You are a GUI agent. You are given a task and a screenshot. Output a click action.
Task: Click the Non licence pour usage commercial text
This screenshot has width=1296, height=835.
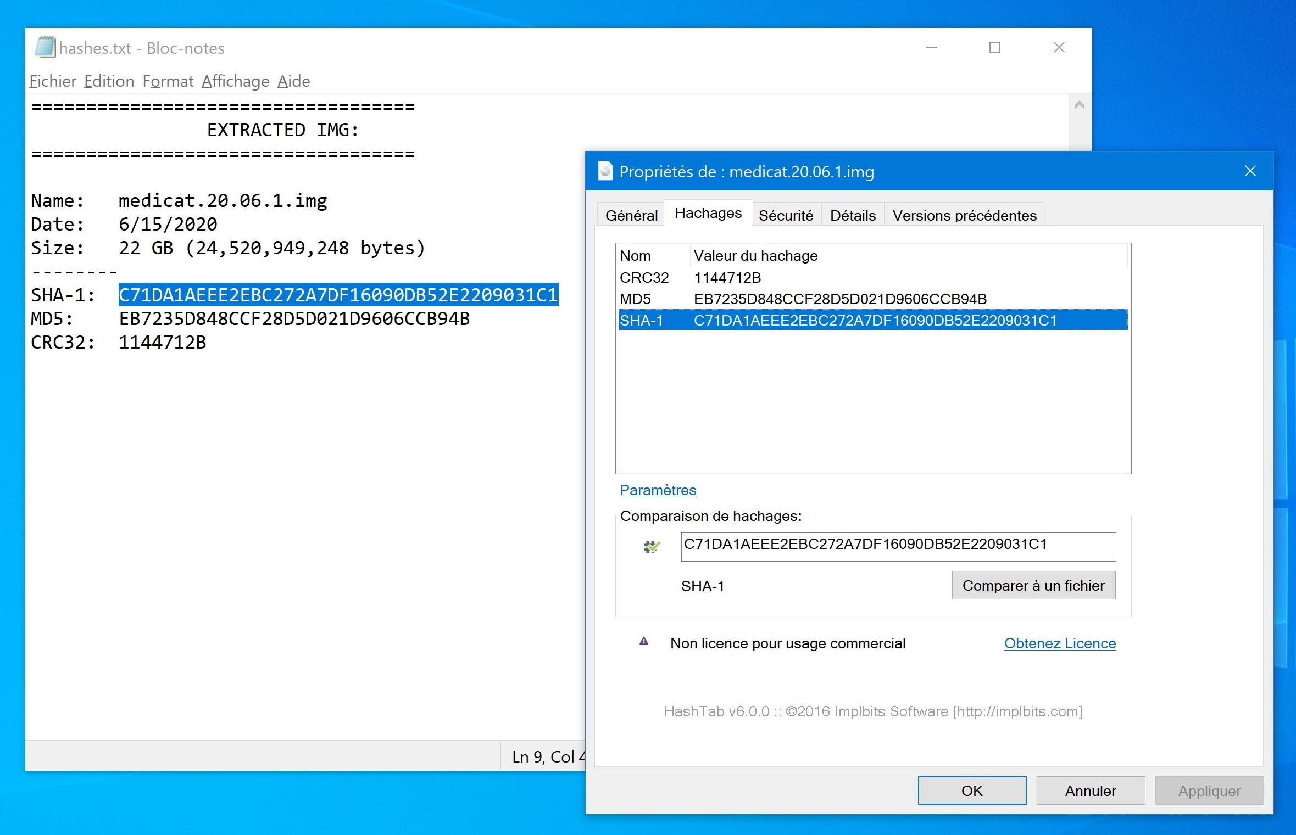tap(788, 643)
